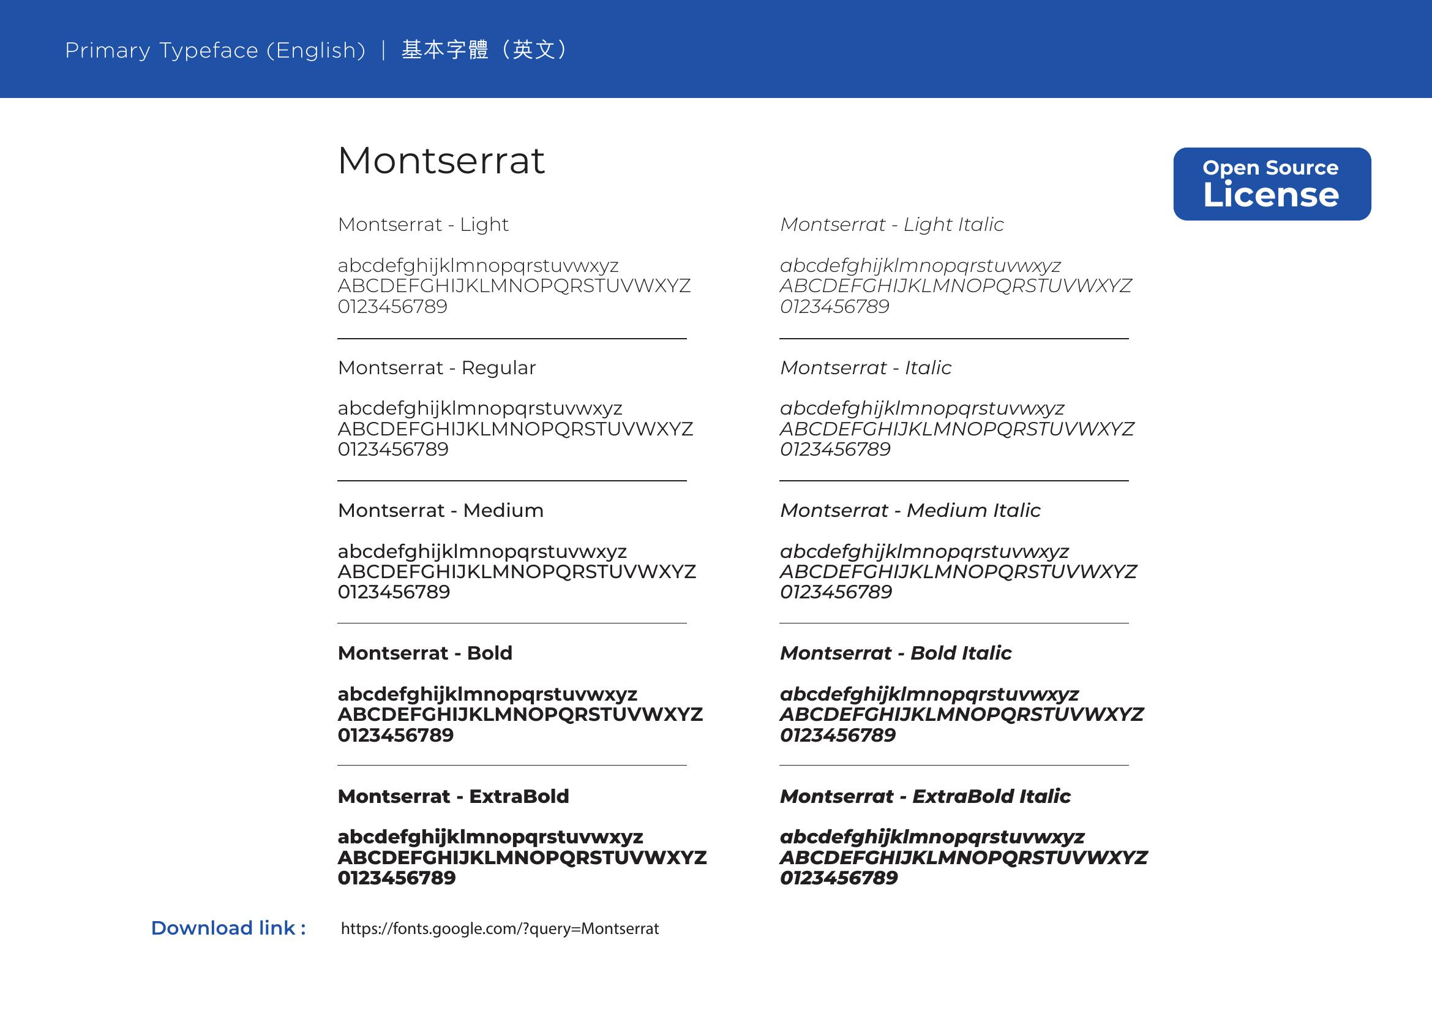The width and height of the screenshot is (1432, 1013).
Task: Select the "Montserrat - Italic" label
Action: pos(866,368)
